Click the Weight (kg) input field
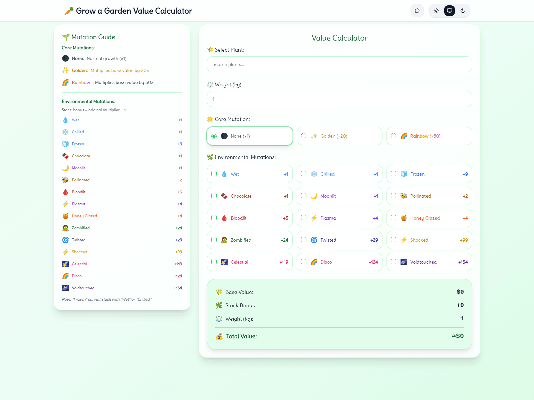This screenshot has width=534, height=400. (339, 99)
